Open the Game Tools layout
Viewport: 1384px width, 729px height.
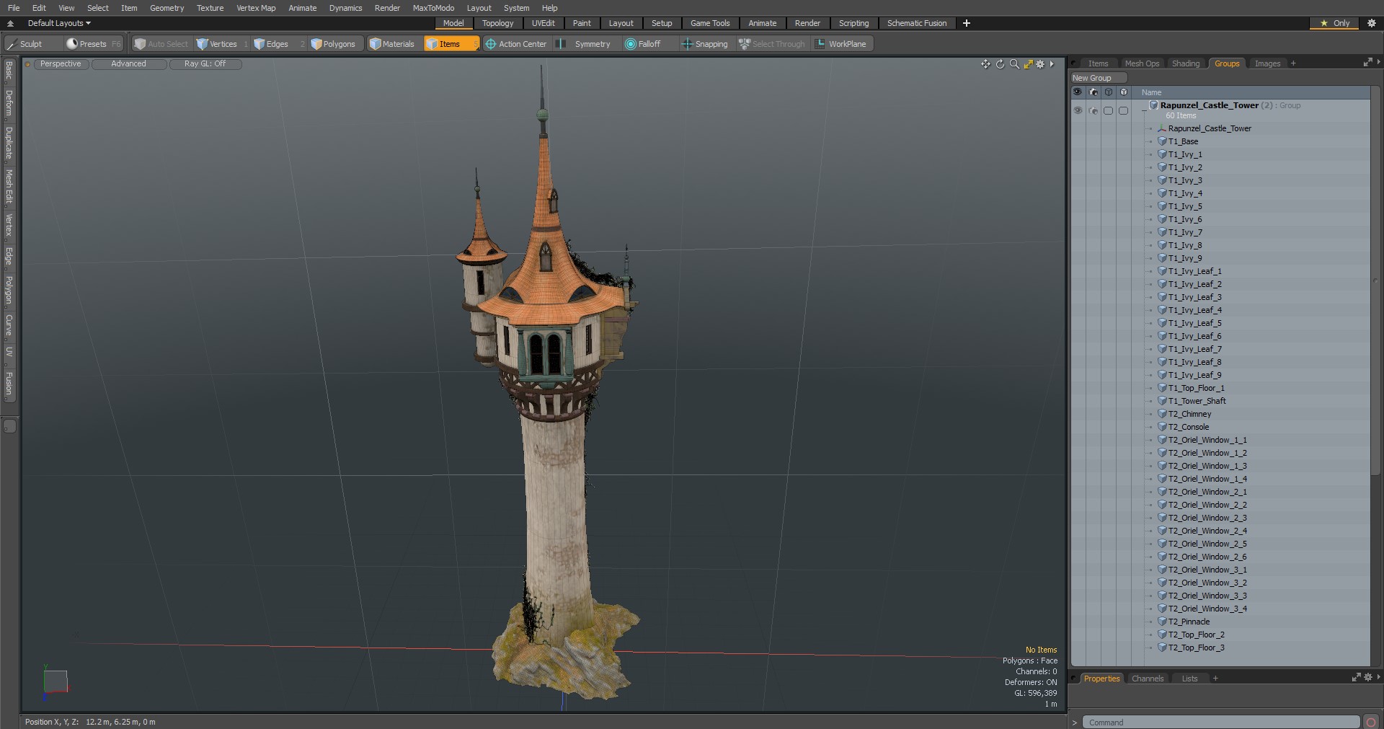(x=710, y=23)
